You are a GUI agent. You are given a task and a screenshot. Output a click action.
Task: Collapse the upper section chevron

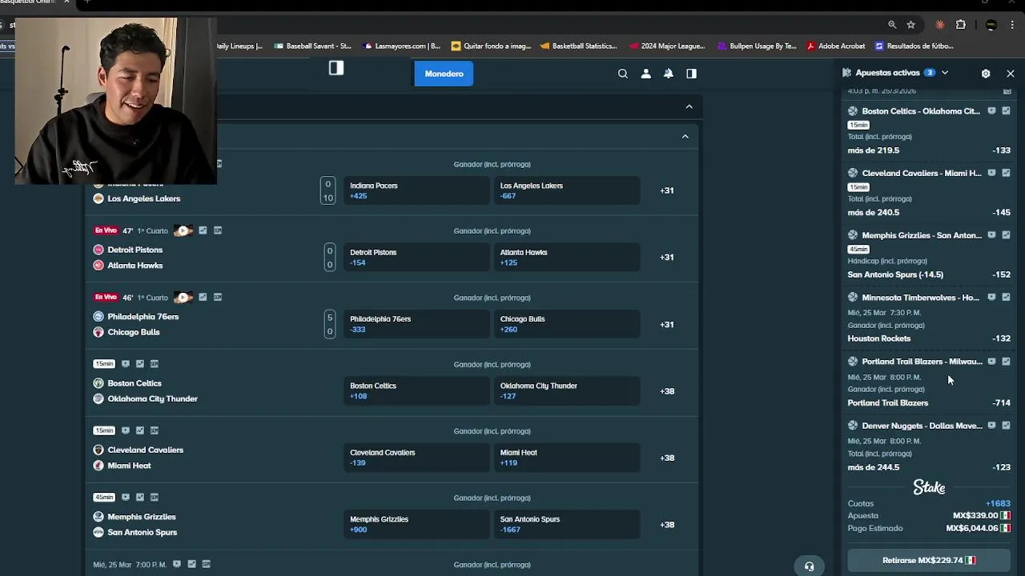pyautogui.click(x=689, y=106)
